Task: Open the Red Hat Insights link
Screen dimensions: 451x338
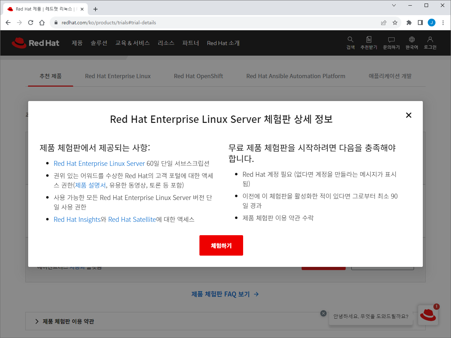Action: point(77,219)
